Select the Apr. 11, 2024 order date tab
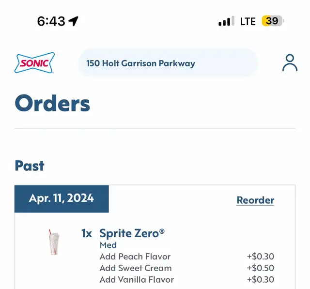This screenshot has height=289, width=310. [62, 199]
